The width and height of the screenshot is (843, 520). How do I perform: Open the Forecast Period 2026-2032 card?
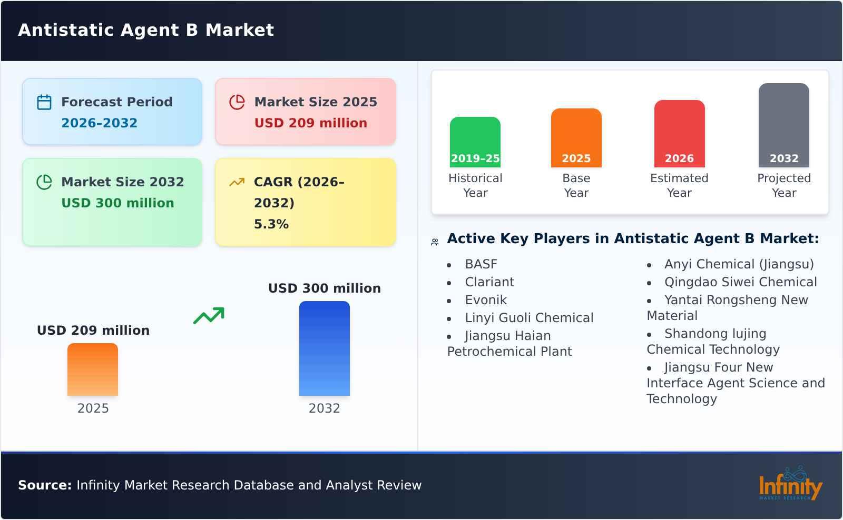(112, 111)
